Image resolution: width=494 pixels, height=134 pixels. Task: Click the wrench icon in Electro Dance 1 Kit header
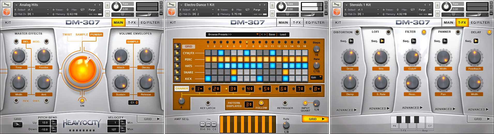point(171,5)
